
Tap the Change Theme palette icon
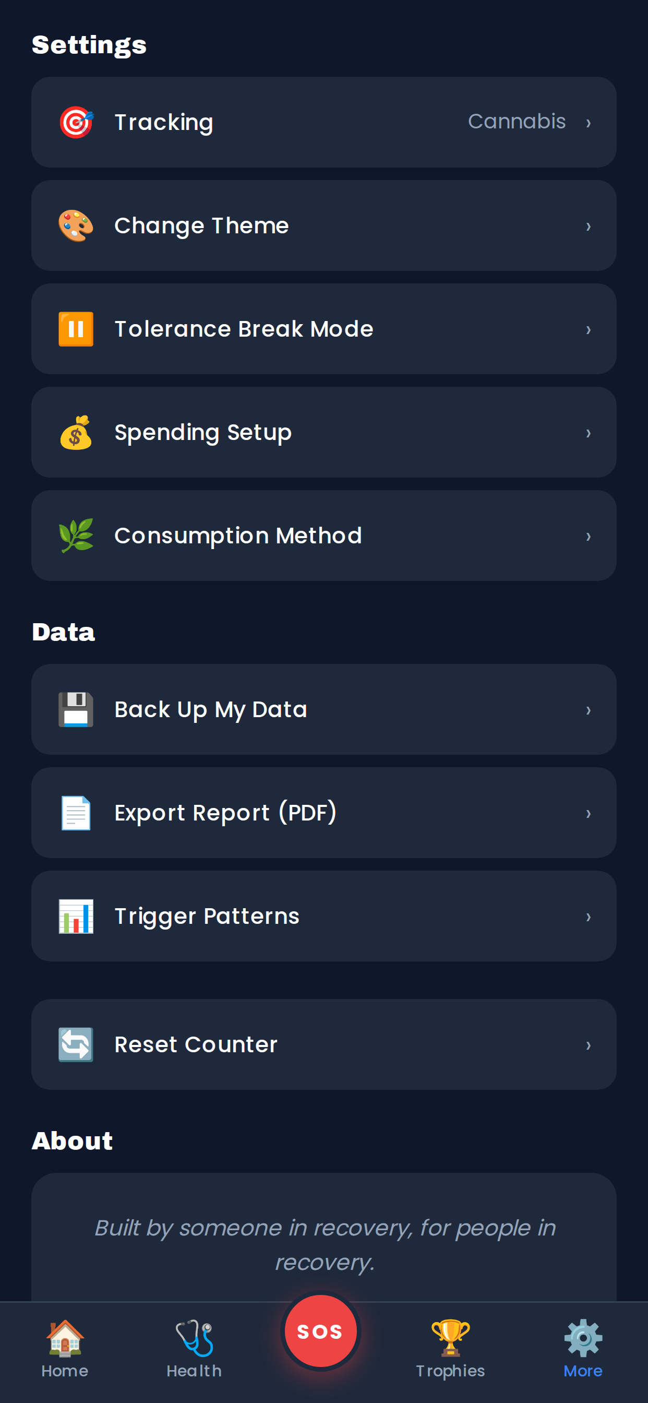click(76, 225)
